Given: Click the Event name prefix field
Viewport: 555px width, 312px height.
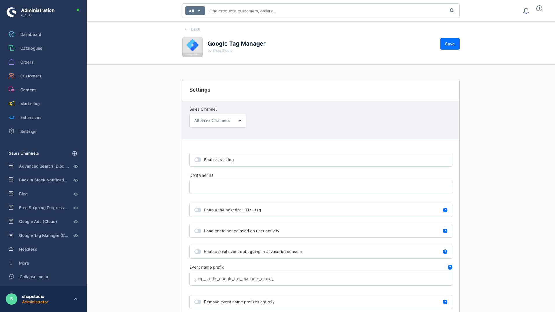Looking at the screenshot, I should (x=321, y=279).
